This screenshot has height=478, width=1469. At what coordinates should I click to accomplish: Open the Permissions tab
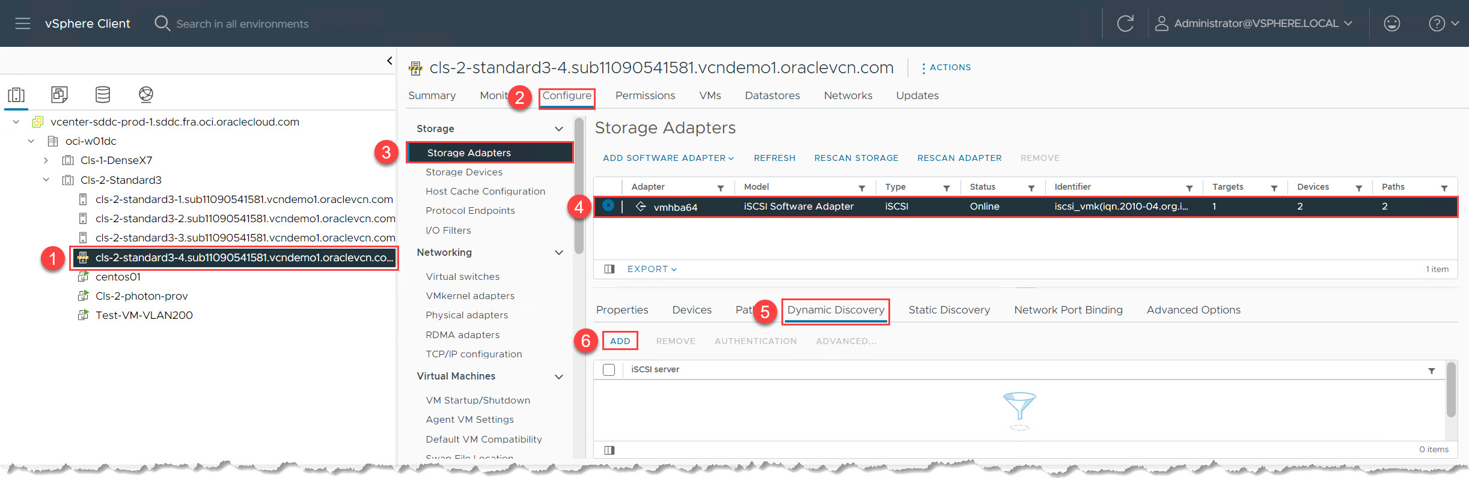tap(645, 95)
